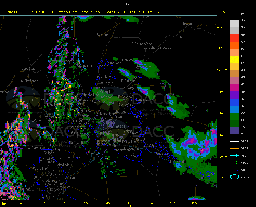Click the Uspallata label on the map
The width and height of the screenshot is (256, 207).
[29, 69]
